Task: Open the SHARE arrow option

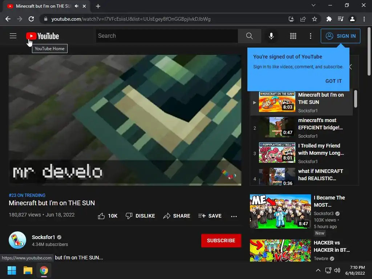Action: click(177, 216)
